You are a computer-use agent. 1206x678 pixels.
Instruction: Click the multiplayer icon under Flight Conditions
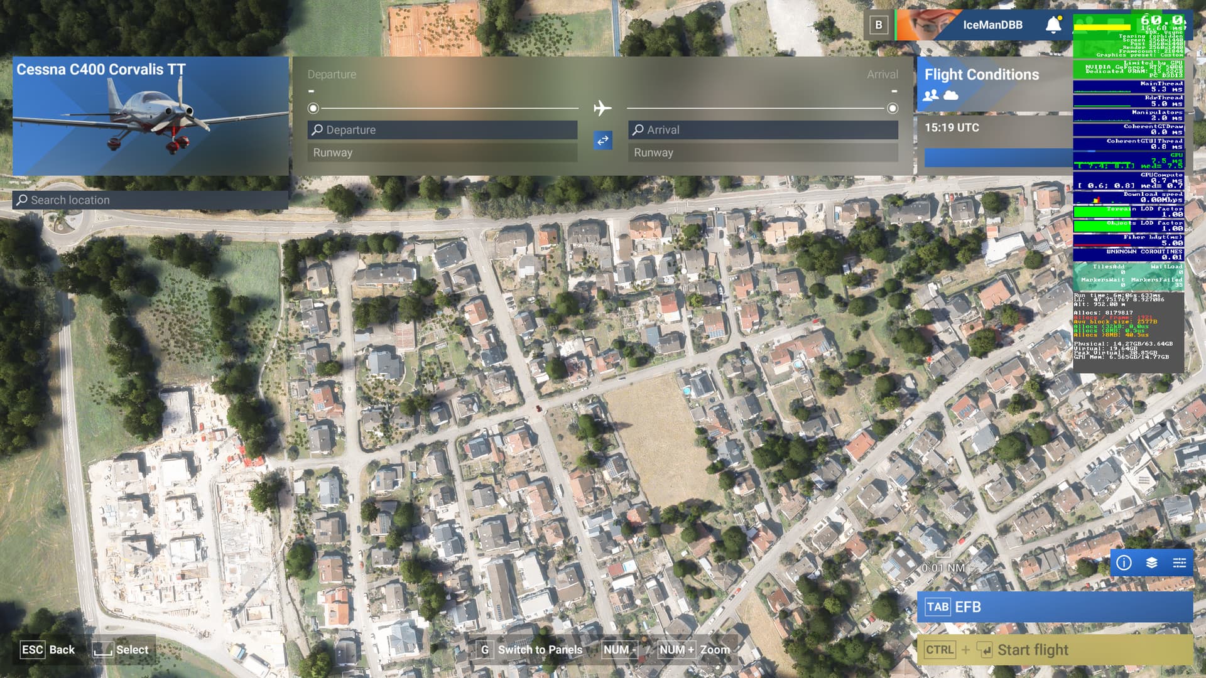931,95
